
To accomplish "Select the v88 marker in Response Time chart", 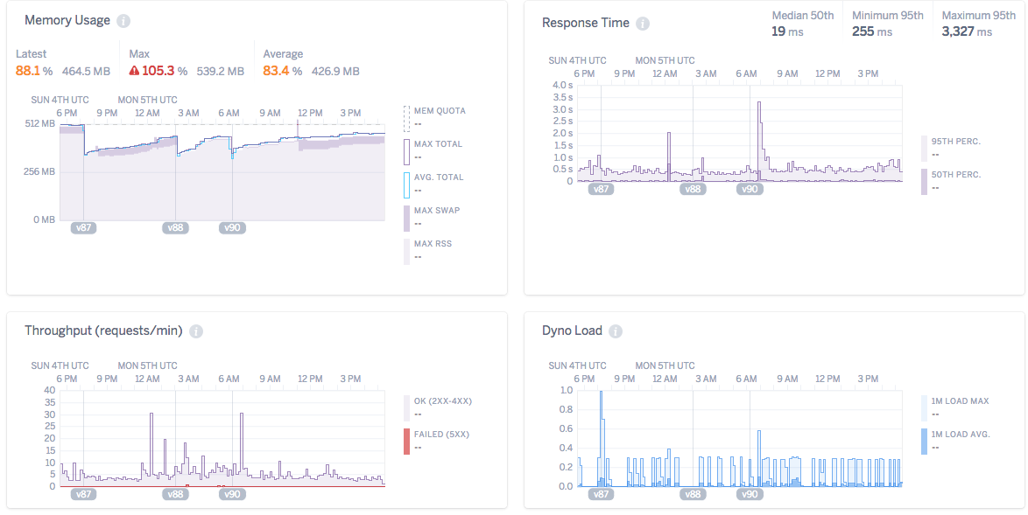I will pyautogui.click(x=693, y=189).
